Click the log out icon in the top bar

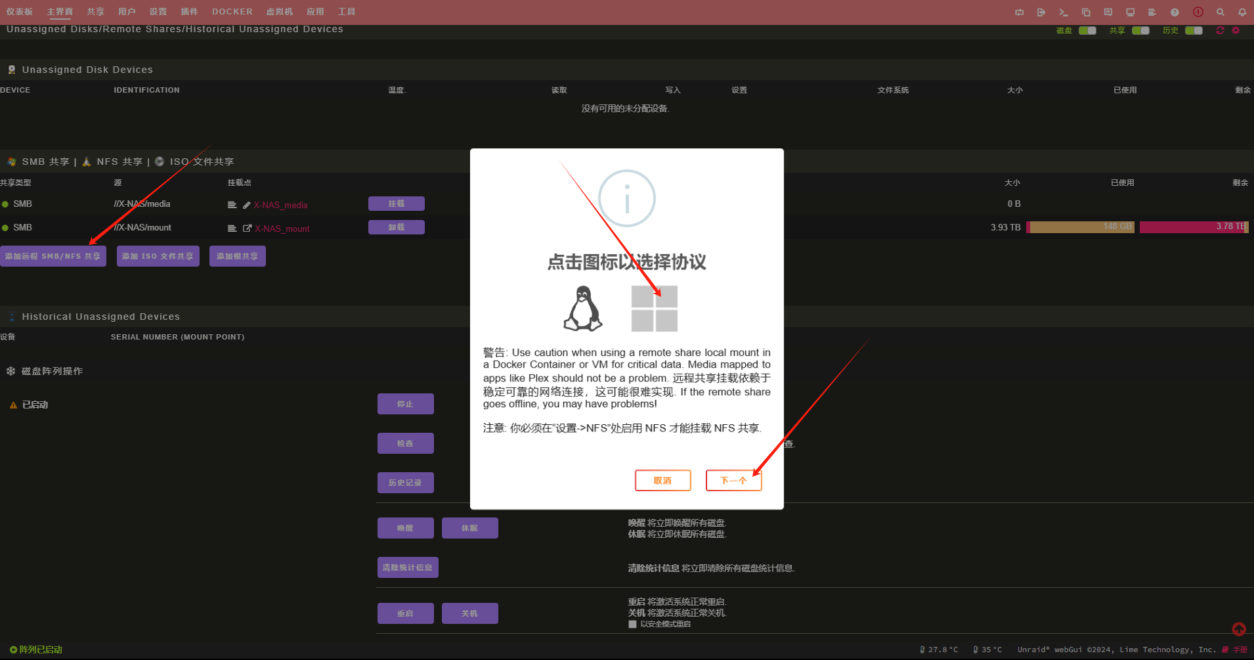point(1041,12)
